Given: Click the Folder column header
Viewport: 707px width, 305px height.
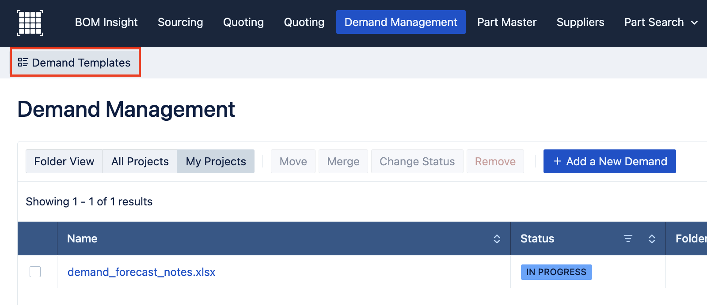Looking at the screenshot, I should point(686,238).
